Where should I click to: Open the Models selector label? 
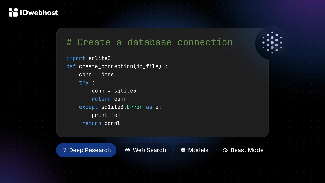click(198, 150)
